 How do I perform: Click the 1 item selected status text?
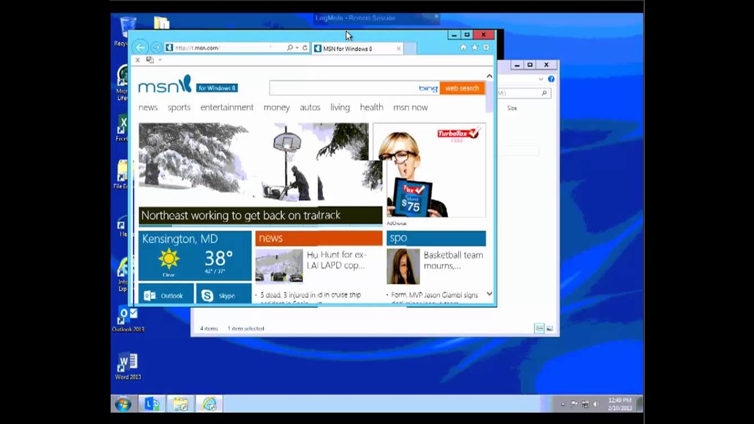click(246, 329)
